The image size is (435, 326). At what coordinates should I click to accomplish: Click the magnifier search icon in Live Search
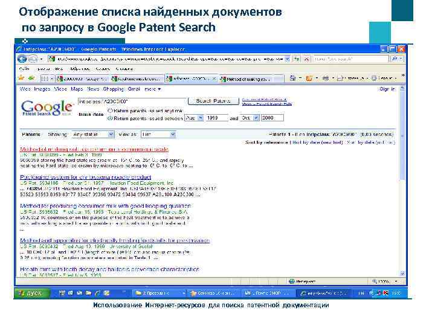(x=394, y=59)
